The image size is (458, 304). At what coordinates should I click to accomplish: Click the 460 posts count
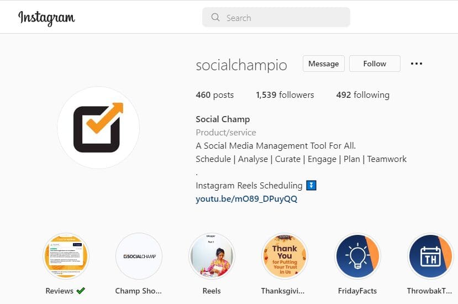pyautogui.click(x=214, y=95)
